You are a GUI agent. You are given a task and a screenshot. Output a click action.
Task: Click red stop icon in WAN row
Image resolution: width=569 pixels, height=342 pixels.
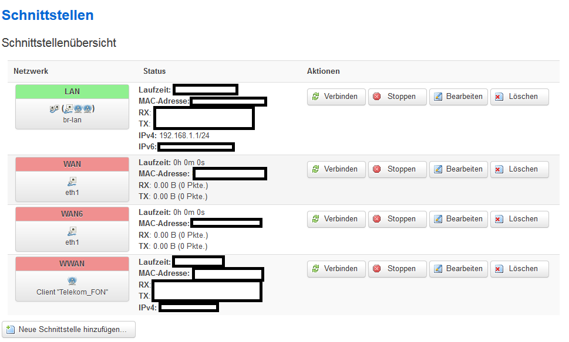(376, 169)
